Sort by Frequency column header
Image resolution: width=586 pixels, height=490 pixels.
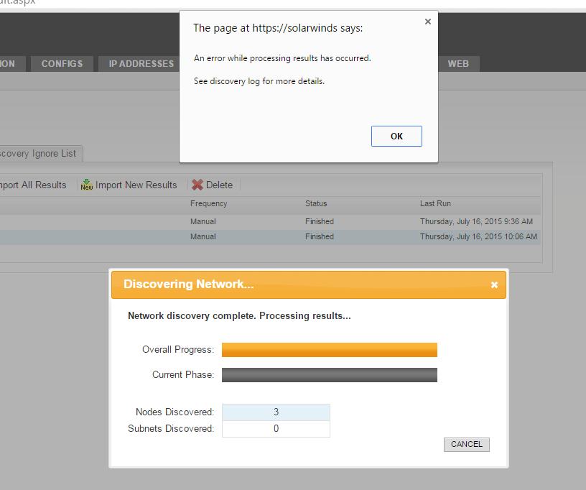pyautogui.click(x=208, y=204)
